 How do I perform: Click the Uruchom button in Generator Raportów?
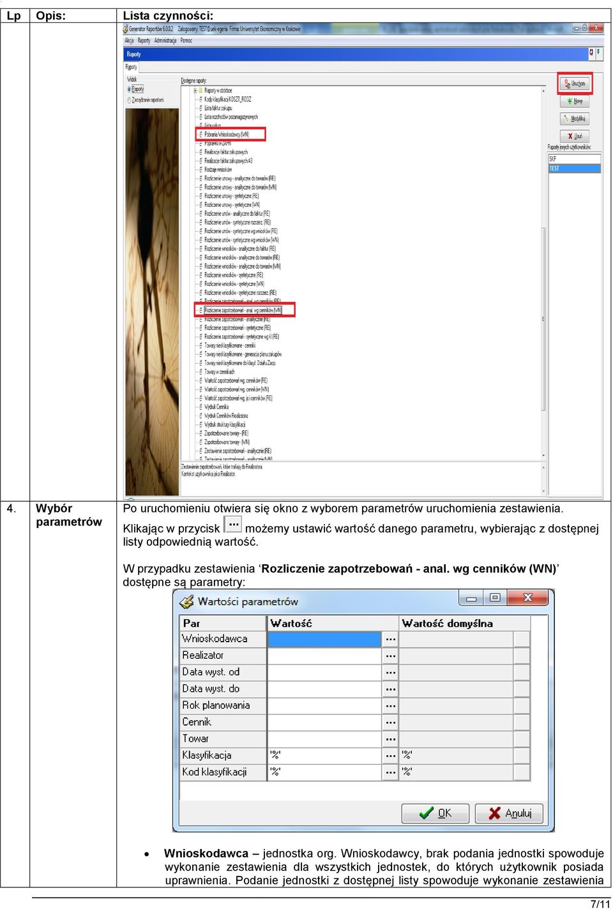point(575,84)
